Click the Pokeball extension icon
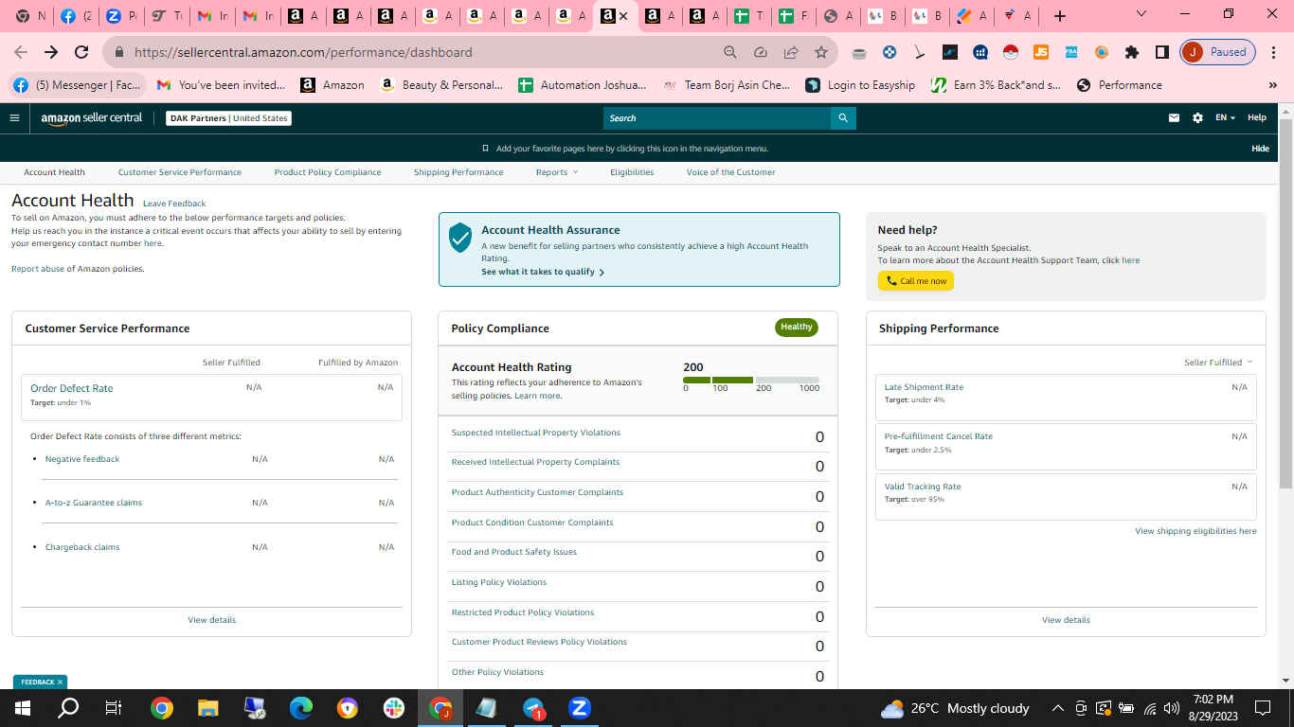 click(1011, 52)
